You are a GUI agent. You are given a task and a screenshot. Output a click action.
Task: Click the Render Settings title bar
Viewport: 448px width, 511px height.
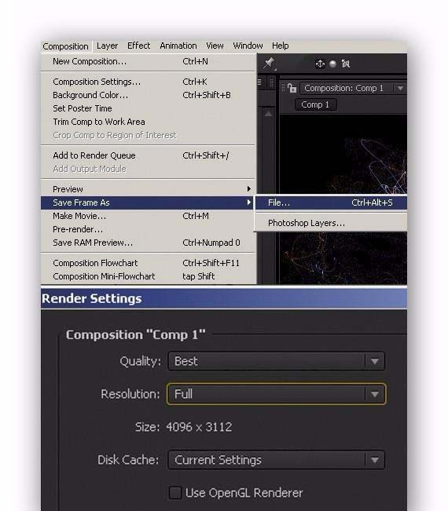coord(224,298)
